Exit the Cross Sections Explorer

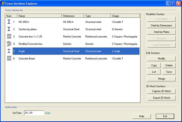pos(165,116)
